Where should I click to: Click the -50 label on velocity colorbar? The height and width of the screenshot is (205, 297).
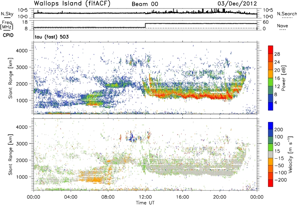click(x=279, y=165)
